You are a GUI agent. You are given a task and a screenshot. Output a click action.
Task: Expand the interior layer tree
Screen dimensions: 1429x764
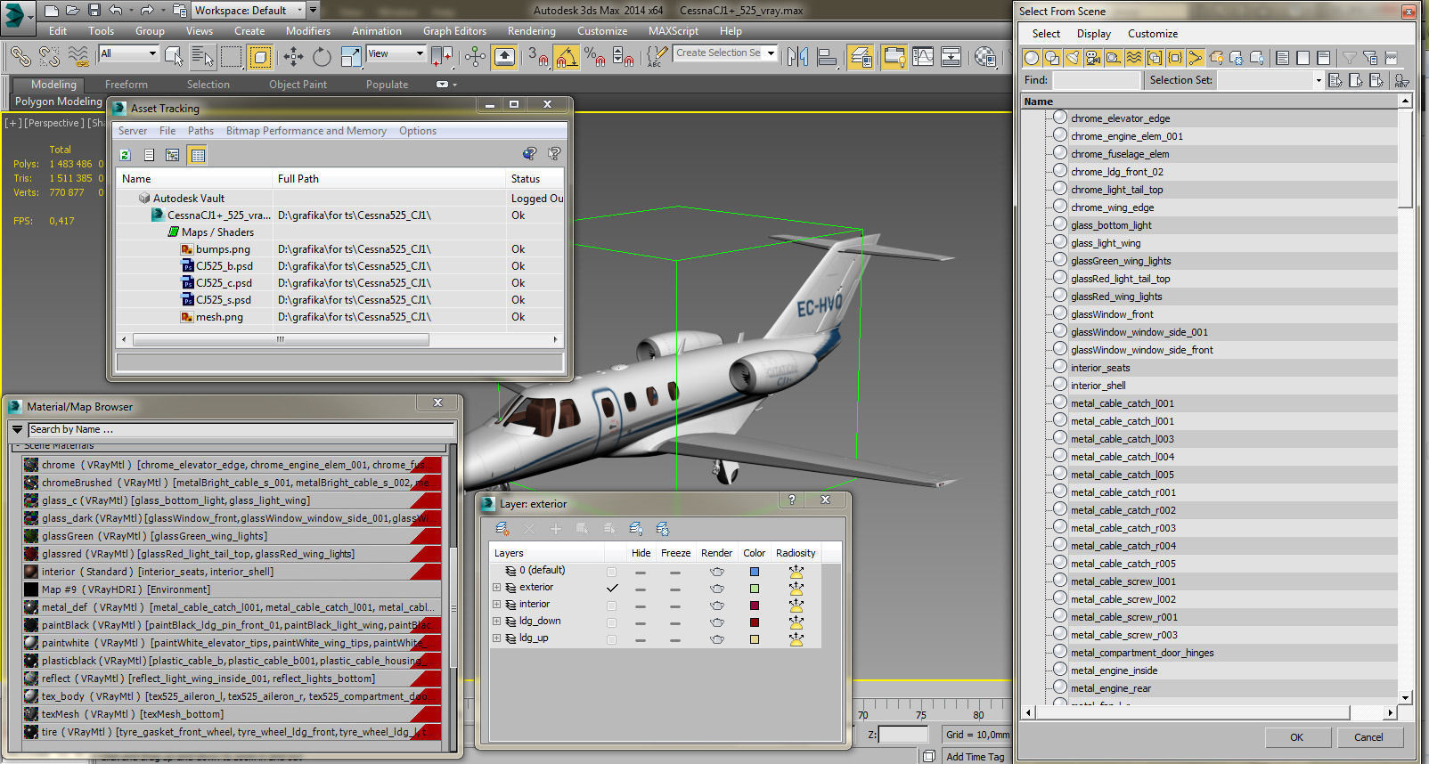[496, 605]
